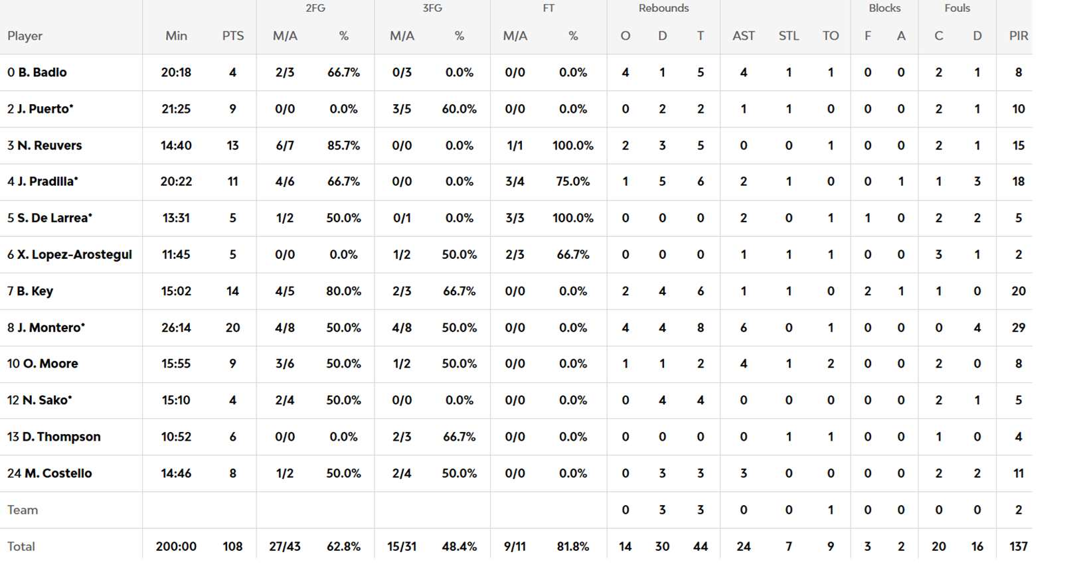
Task: Open M. Costello player page
Action: click(x=58, y=473)
